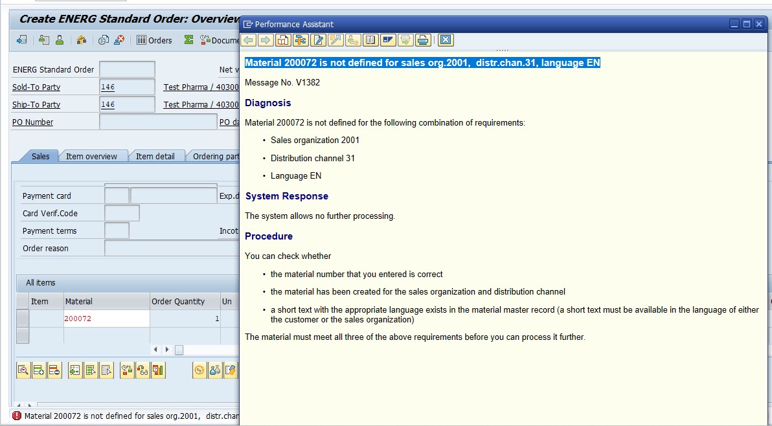
Task: Click the Sold-To Party field with 146
Action: pyautogui.click(x=127, y=87)
